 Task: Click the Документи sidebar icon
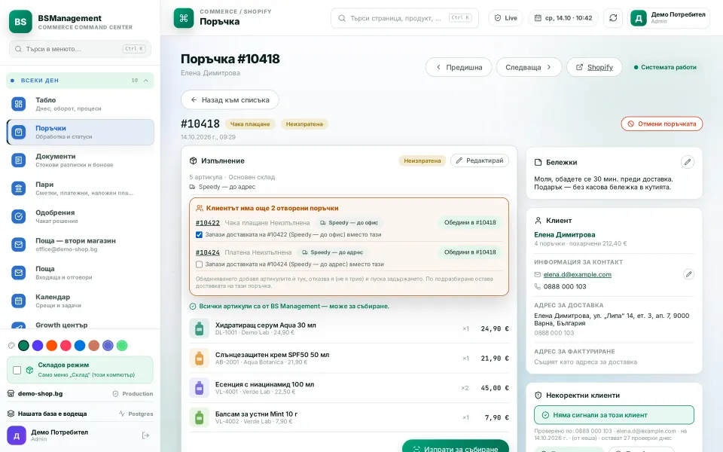pos(18,160)
